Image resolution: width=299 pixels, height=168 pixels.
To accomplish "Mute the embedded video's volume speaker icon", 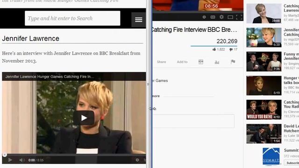I will pos(22,160).
